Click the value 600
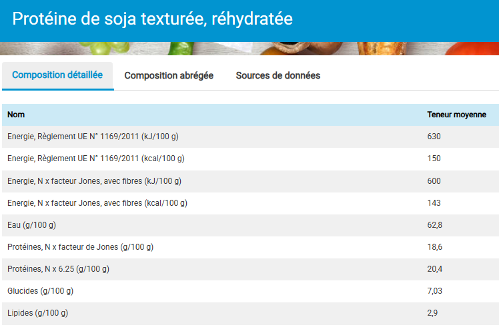The width and height of the screenshot is (499, 327). (434, 181)
